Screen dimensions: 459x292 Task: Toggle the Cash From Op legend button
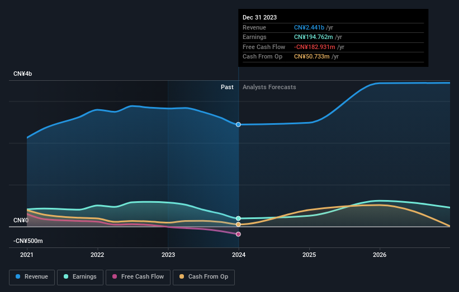[x=204, y=277]
